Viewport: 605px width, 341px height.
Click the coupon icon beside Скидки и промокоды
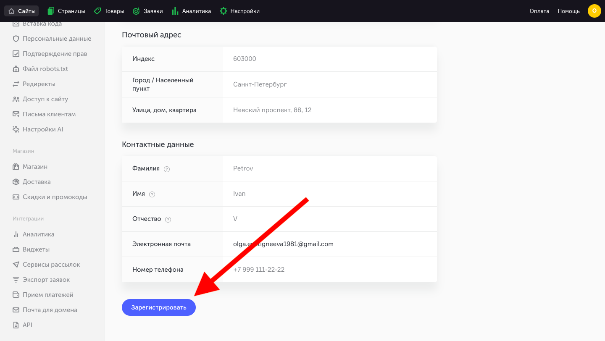16,197
